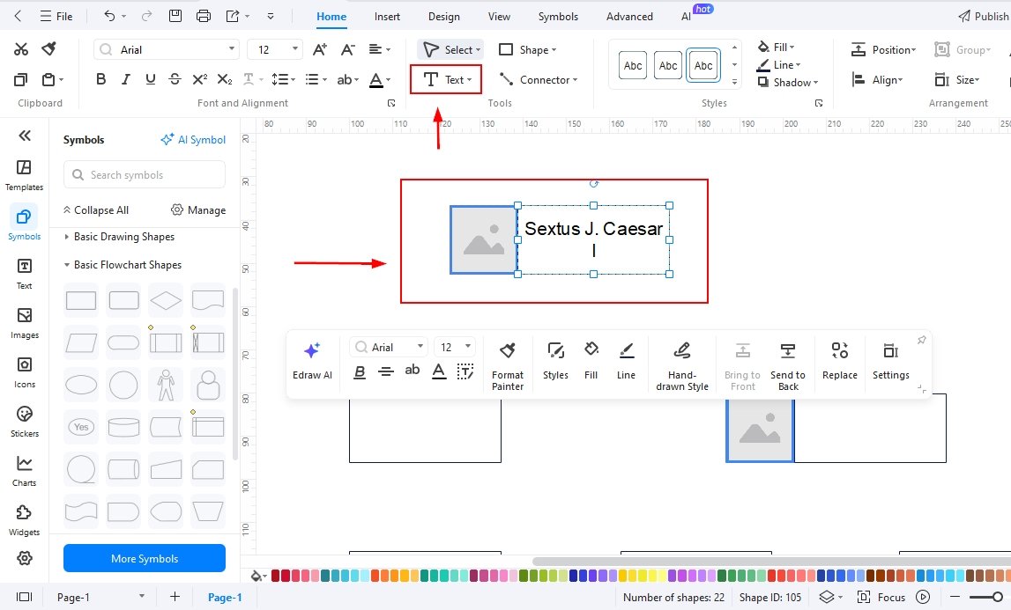Click the Paste clipboard icon
The image size is (1011, 610).
coord(48,80)
